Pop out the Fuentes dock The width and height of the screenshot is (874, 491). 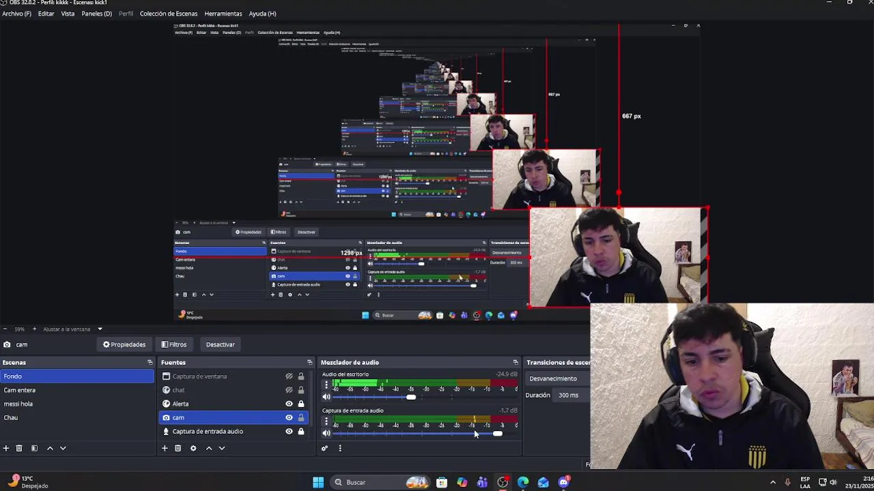[309, 362]
